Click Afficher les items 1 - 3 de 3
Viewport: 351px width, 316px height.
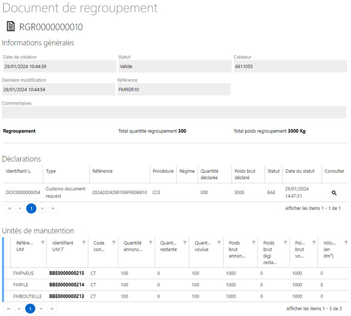click(x=314, y=309)
